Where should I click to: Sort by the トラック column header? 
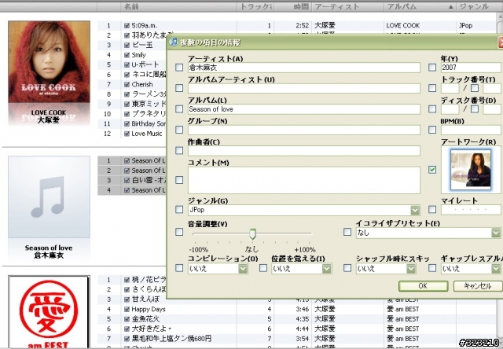click(x=255, y=6)
